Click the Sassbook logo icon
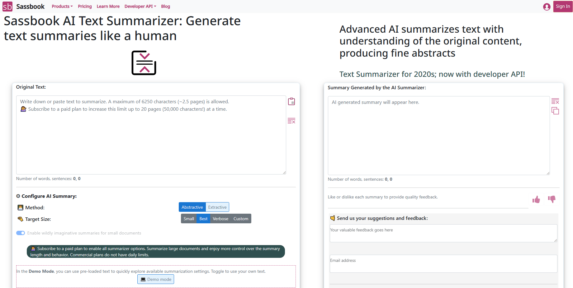 [x=7, y=7]
